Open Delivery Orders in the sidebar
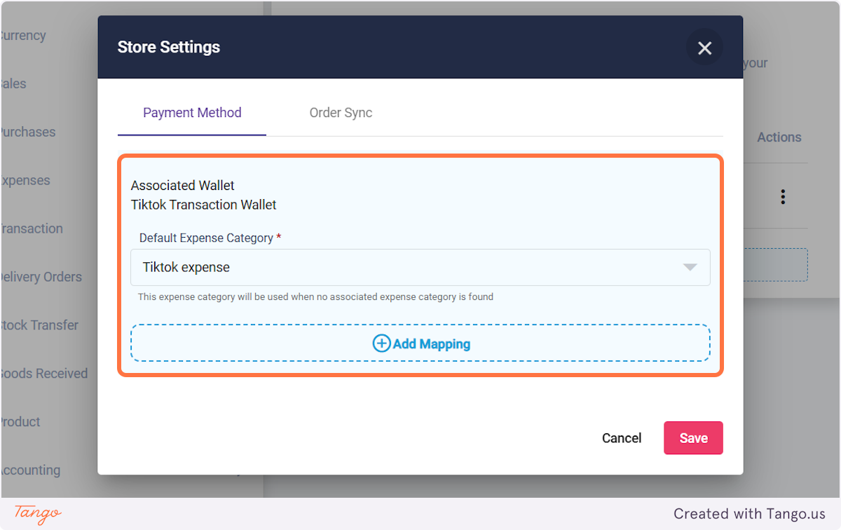Screen dimensions: 841x530 click(41, 277)
